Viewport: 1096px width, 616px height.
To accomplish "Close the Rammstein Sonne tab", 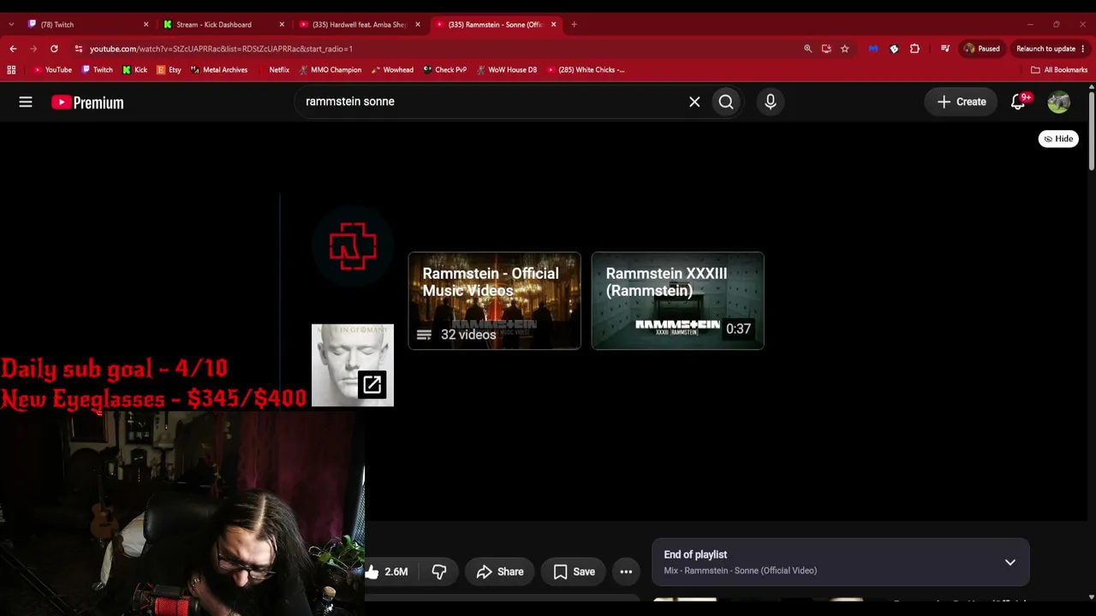I will (x=553, y=25).
